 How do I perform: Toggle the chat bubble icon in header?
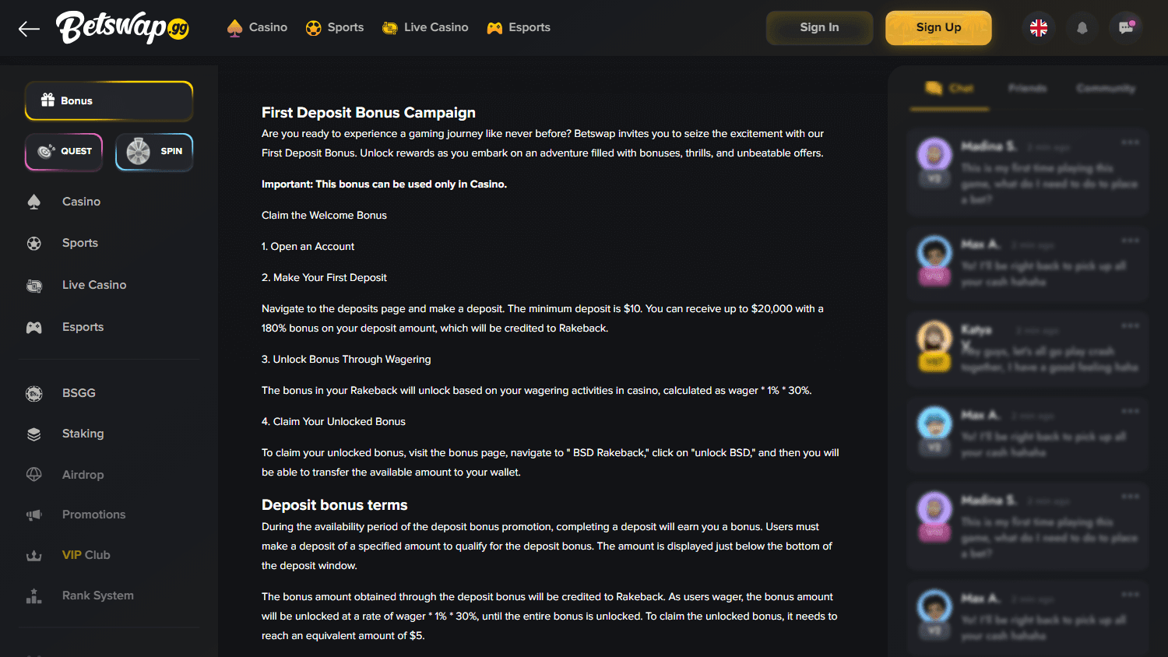pos(1126,28)
